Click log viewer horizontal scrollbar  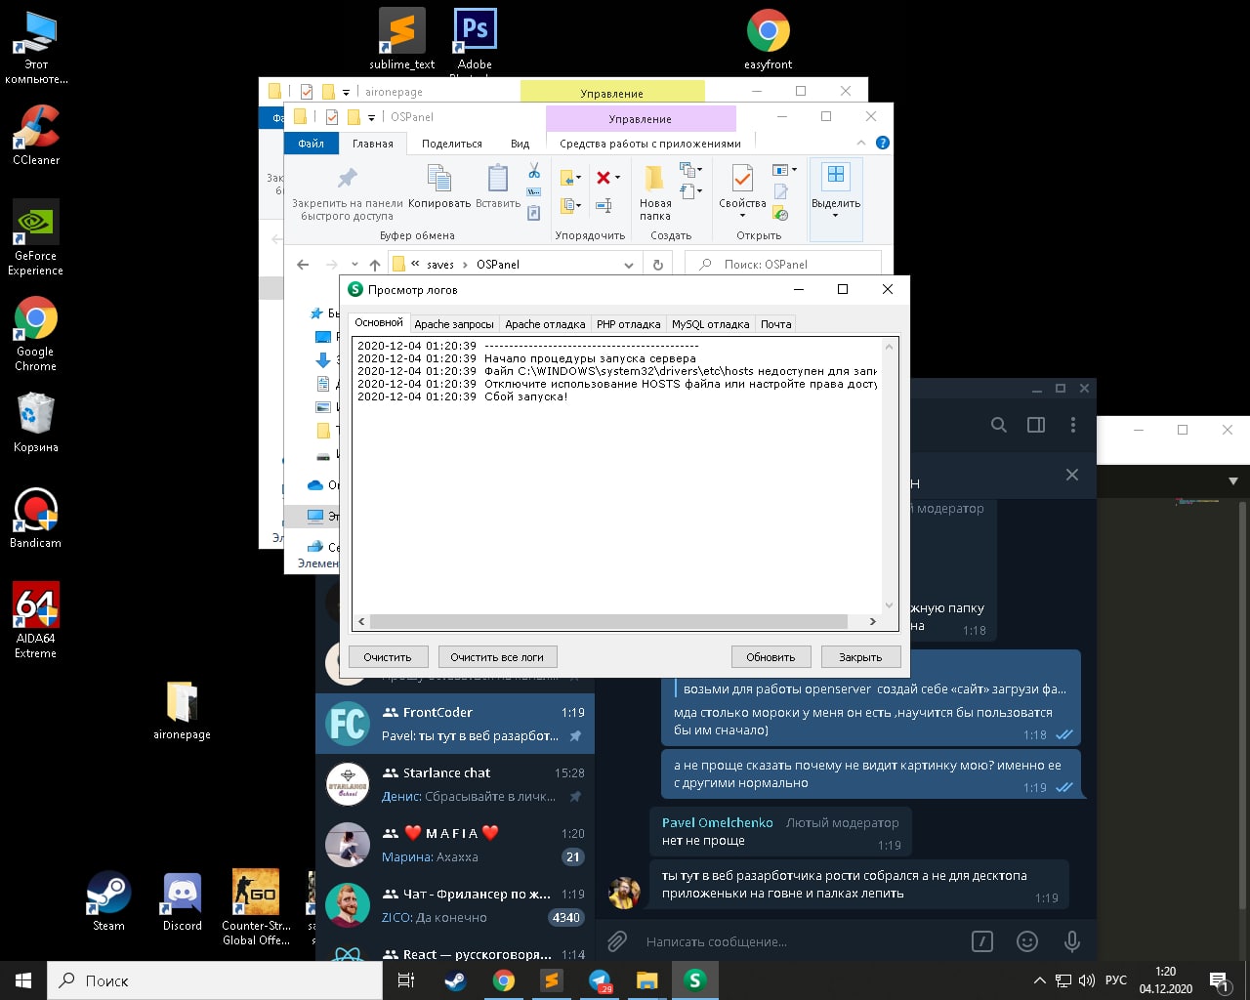pyautogui.click(x=609, y=621)
